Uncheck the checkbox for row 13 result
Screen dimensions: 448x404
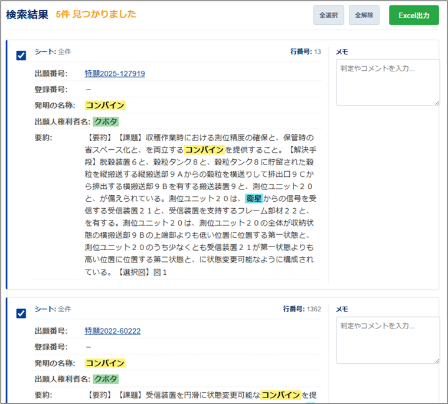(21, 55)
